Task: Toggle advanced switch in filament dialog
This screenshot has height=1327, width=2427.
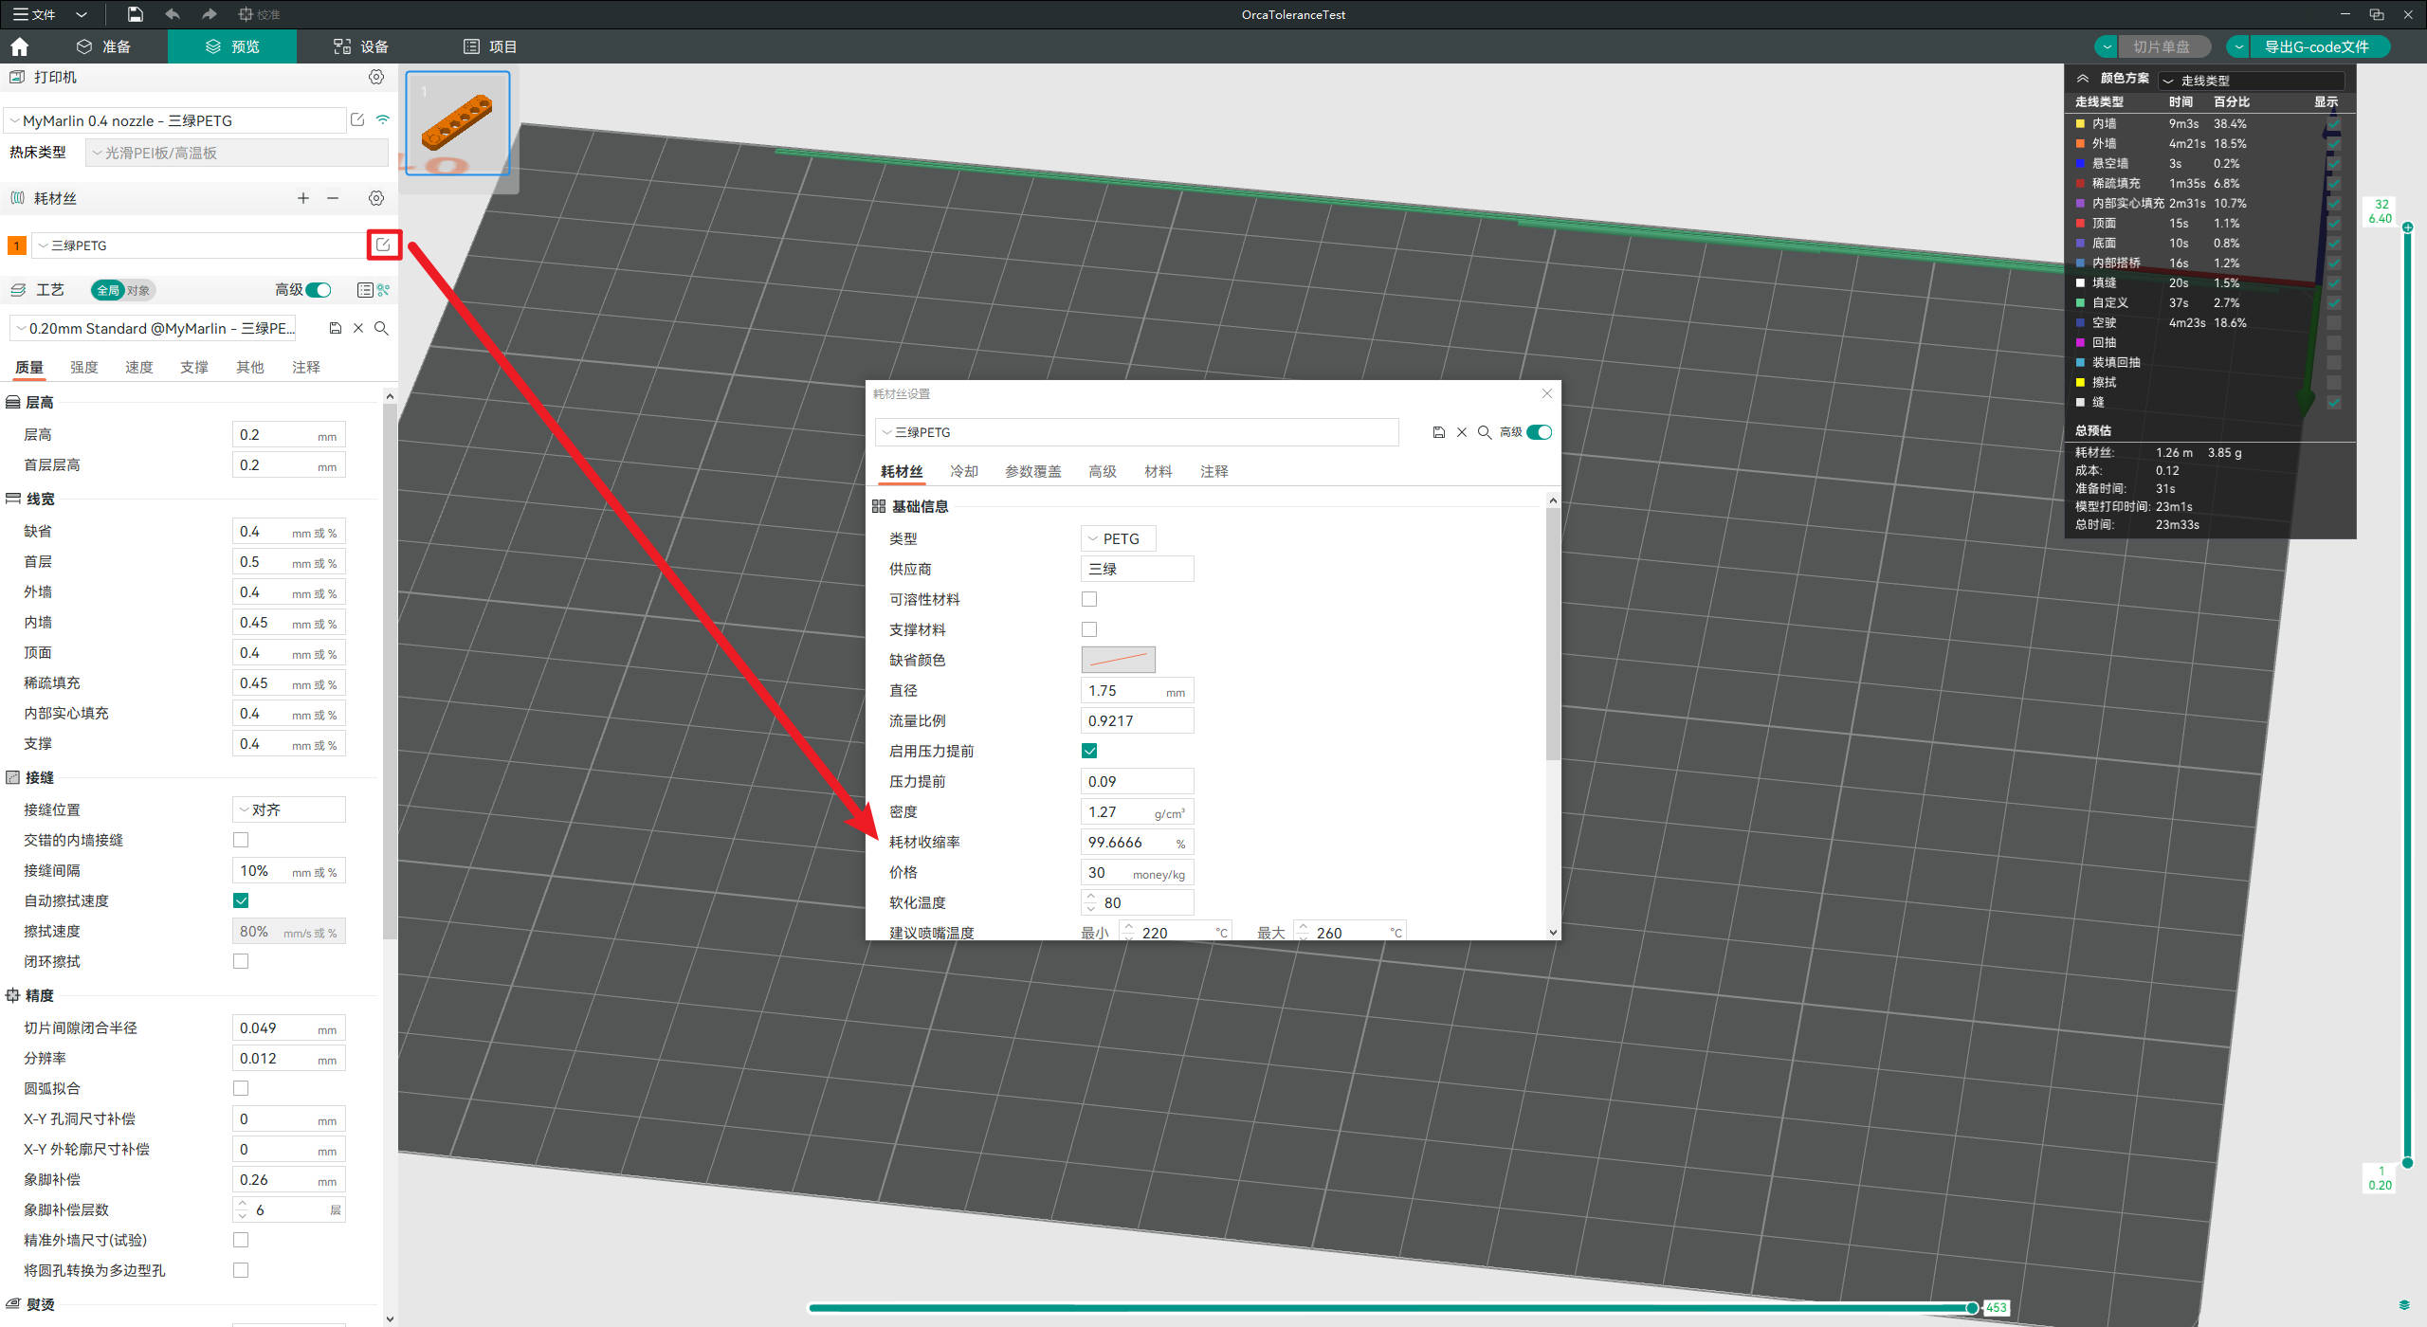Action: click(x=1540, y=432)
